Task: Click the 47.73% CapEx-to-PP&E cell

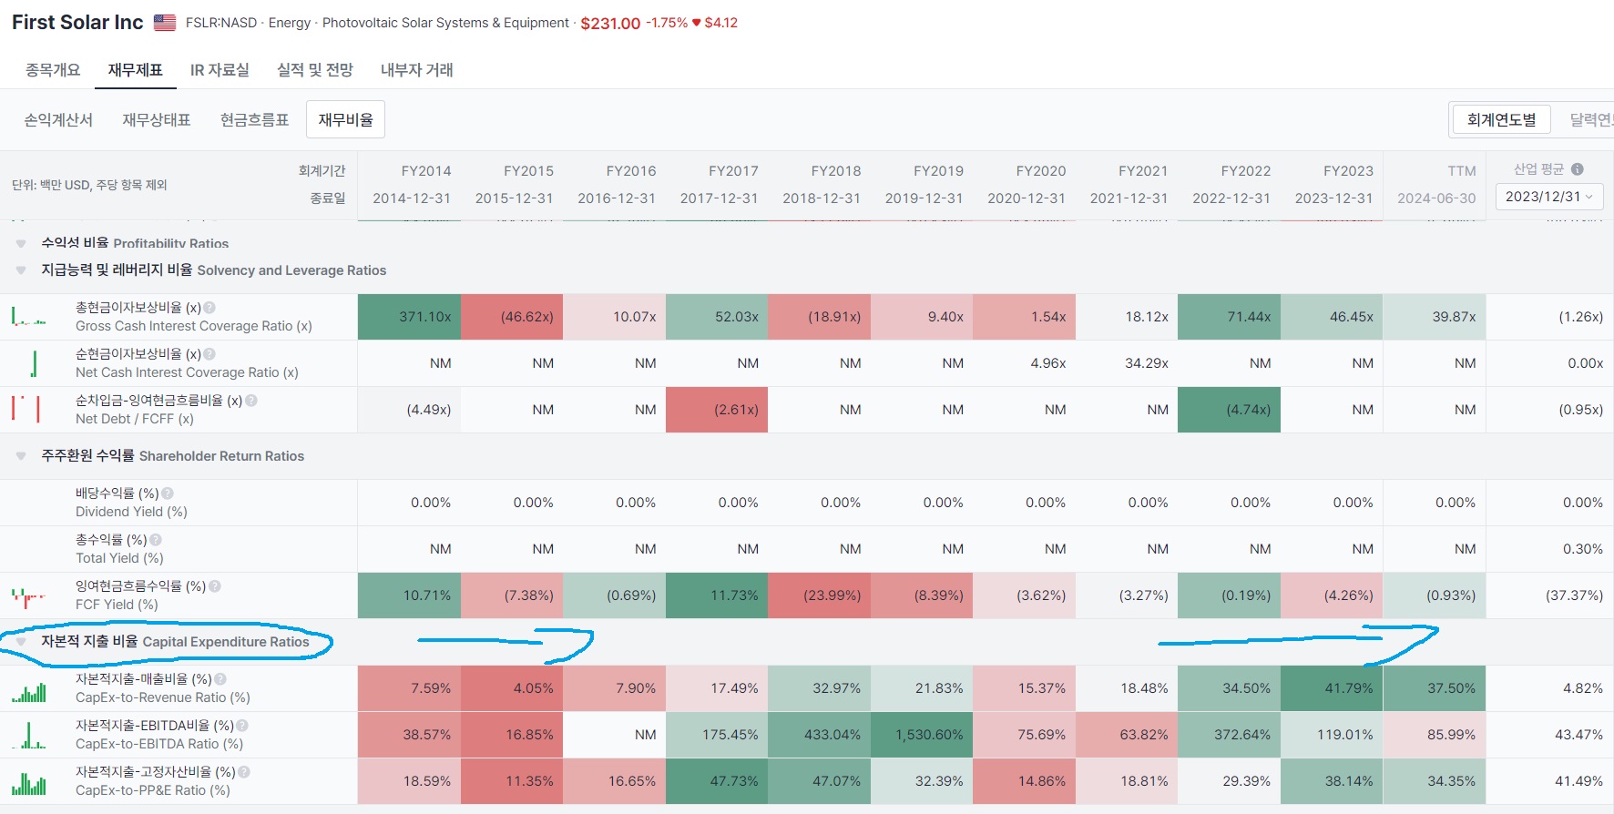Action: [x=717, y=781]
